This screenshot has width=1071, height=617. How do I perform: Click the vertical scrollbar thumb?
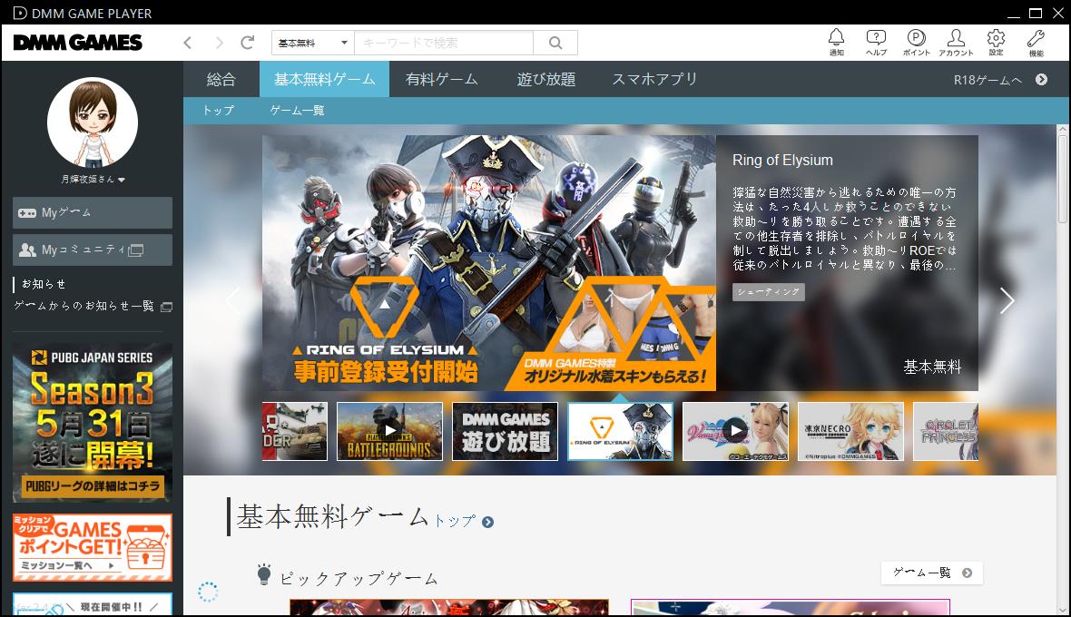pos(1062,179)
